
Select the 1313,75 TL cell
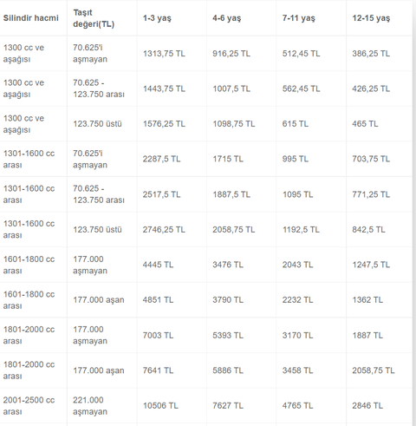pyautogui.click(x=164, y=54)
